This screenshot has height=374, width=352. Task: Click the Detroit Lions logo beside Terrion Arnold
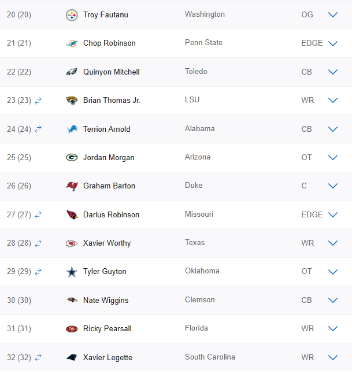tap(72, 129)
